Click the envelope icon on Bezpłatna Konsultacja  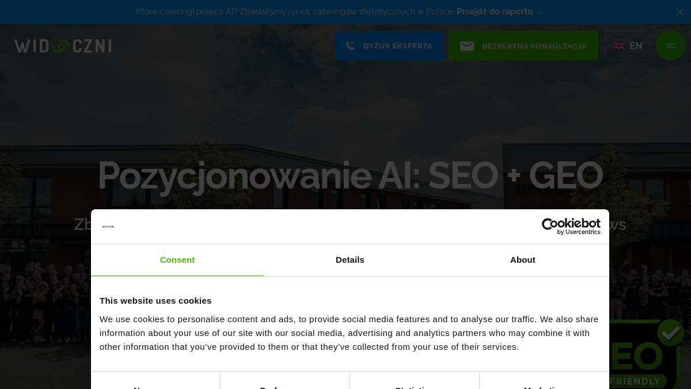467,46
